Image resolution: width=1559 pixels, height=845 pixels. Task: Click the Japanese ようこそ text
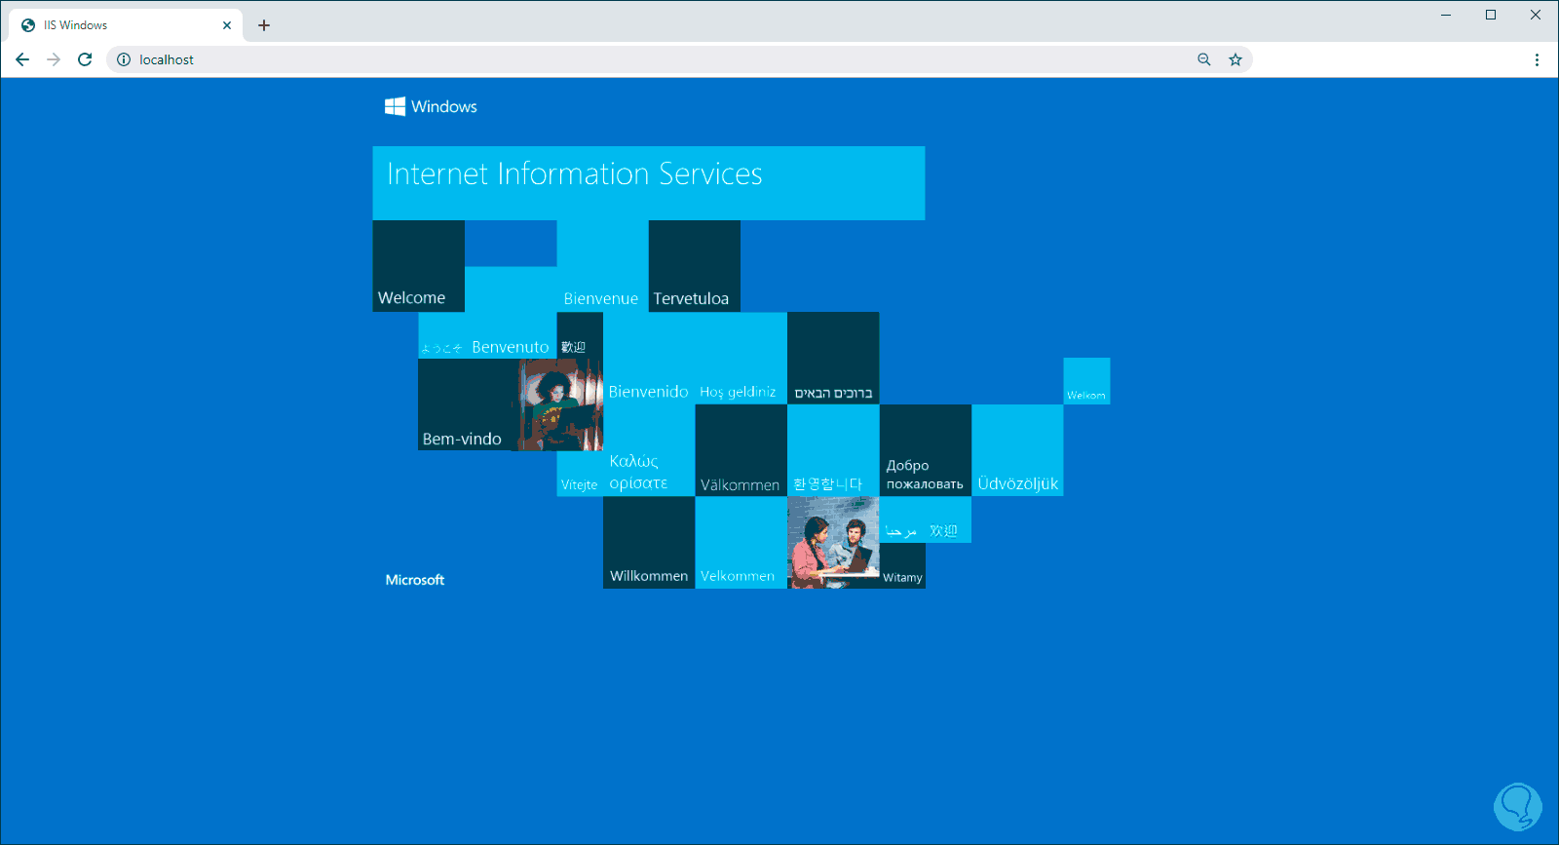click(x=441, y=348)
